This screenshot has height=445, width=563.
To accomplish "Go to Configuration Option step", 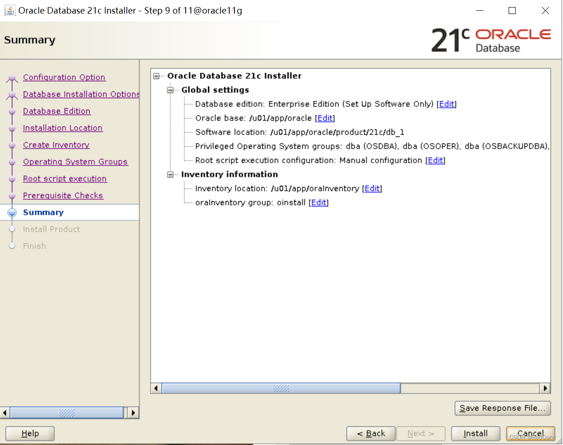I will 64,77.
